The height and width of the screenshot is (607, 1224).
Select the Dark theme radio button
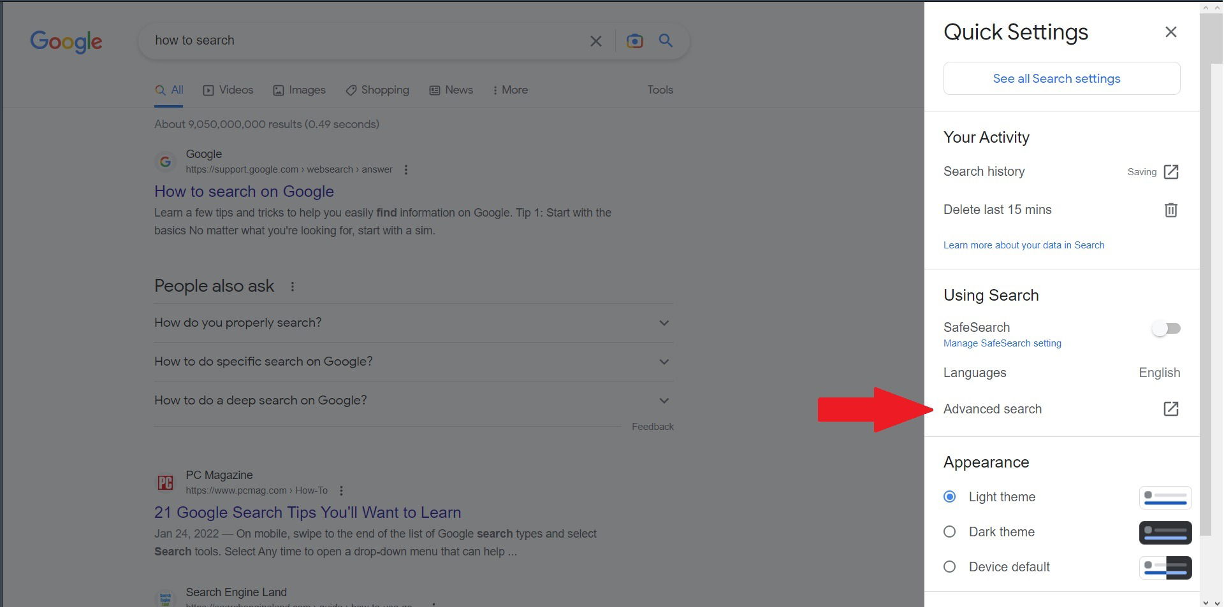950,532
